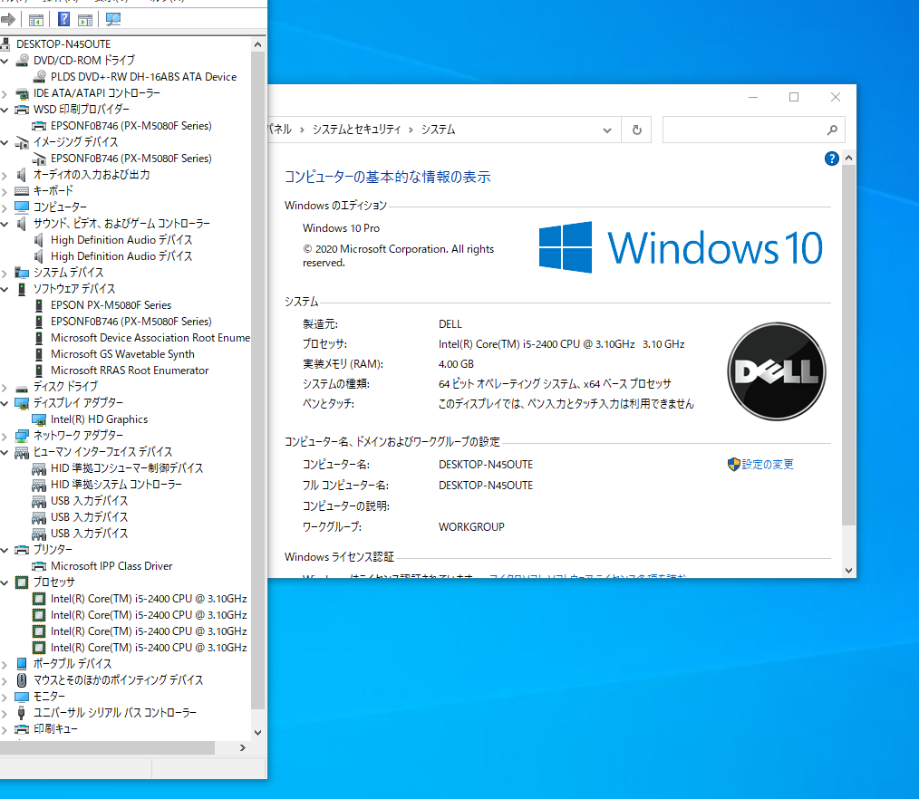Collapse the DVD/CD-ROM ドライブ node

click(5, 61)
